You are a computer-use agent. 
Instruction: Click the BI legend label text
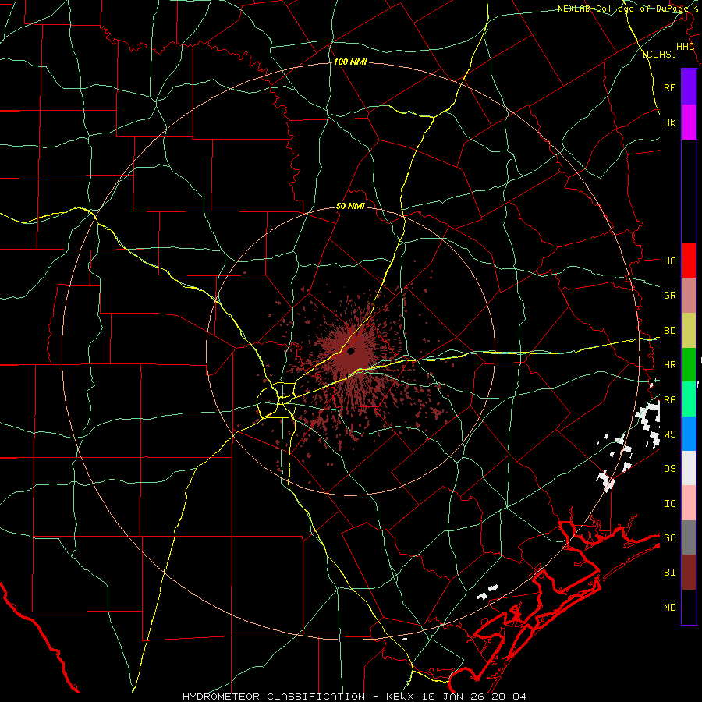click(x=669, y=573)
